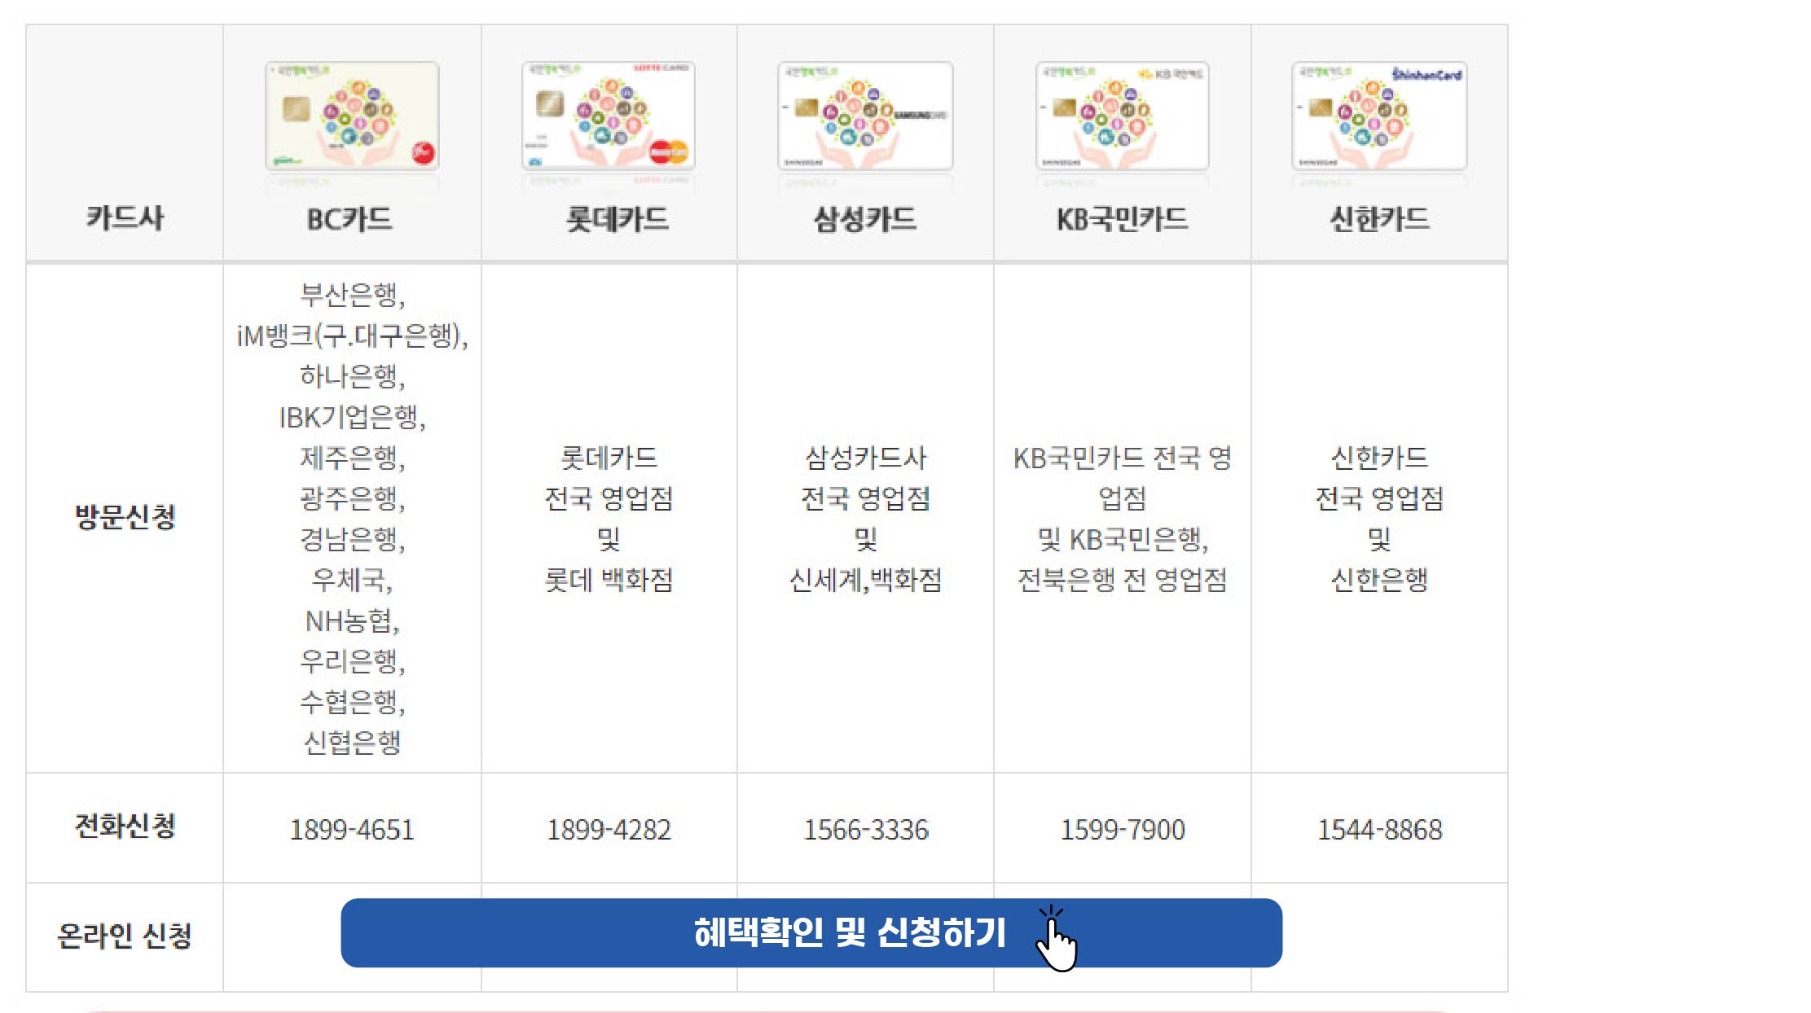
Task: Select the 신한카드 card thumbnail
Action: coord(1379,116)
